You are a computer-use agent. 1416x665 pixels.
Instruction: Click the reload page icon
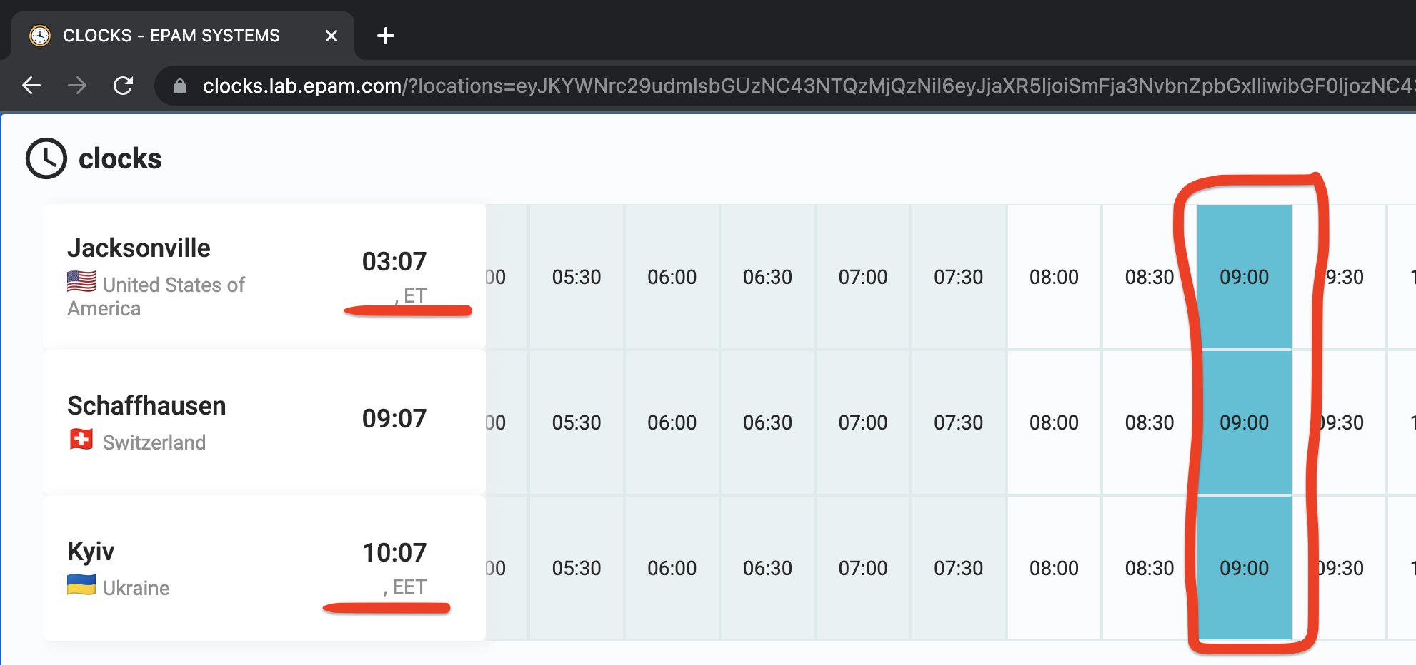pos(123,85)
